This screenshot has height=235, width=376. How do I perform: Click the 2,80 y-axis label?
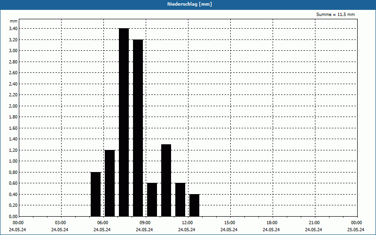(13, 62)
